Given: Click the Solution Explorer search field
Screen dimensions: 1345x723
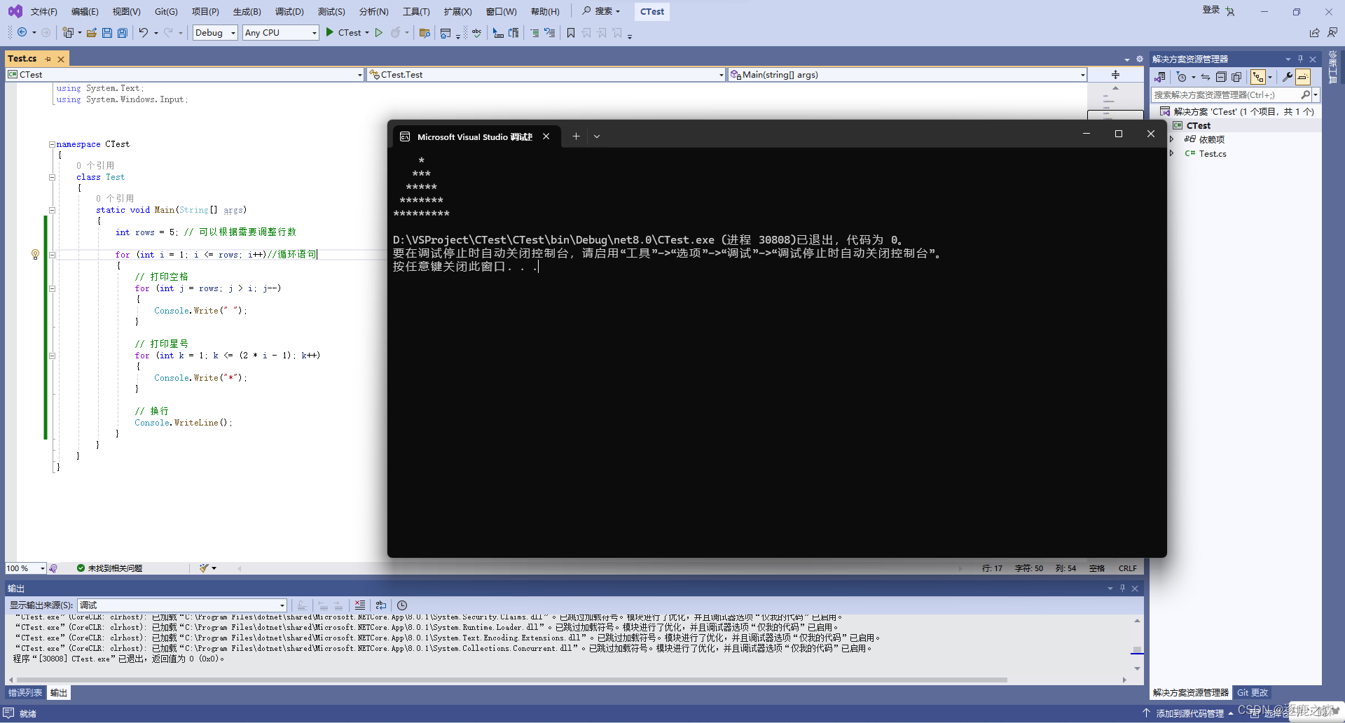Looking at the screenshot, I should (x=1226, y=95).
